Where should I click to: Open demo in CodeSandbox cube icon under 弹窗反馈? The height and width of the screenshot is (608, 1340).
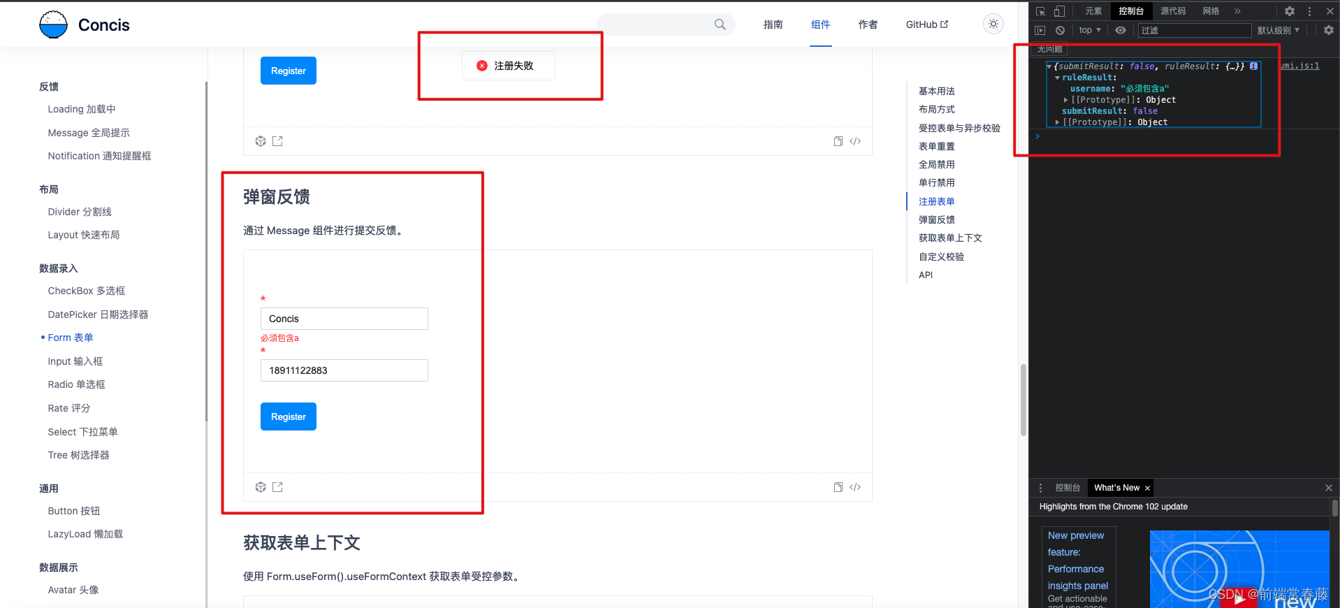[261, 487]
